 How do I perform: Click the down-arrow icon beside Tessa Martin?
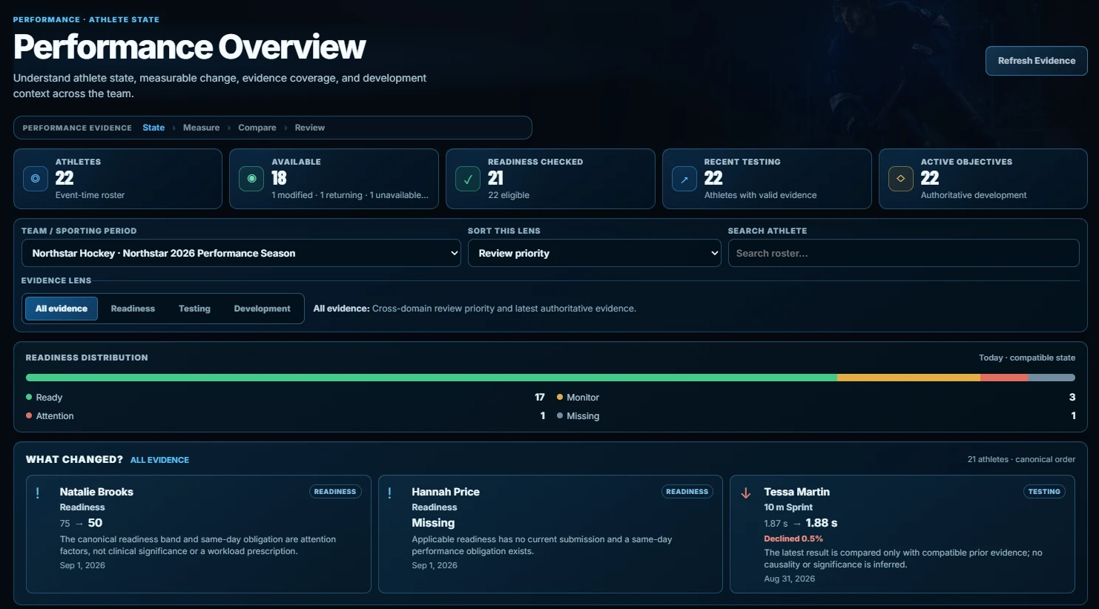point(746,493)
